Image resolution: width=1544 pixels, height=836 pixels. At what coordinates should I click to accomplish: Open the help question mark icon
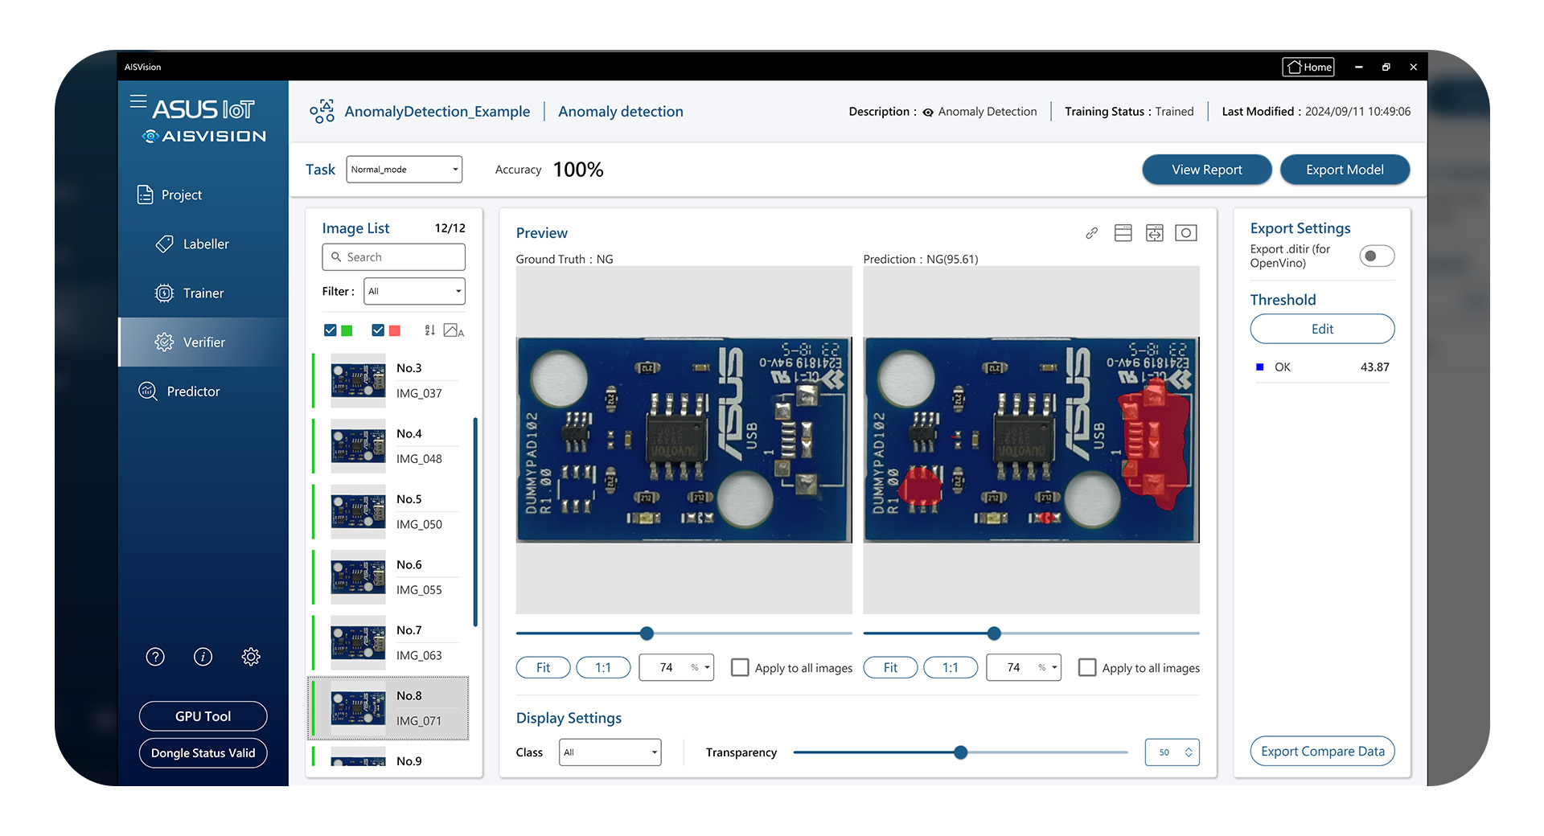[x=155, y=657]
